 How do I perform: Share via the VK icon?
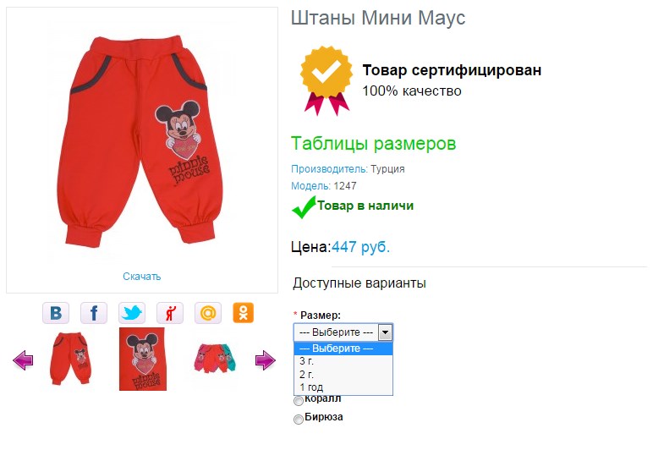tap(56, 313)
